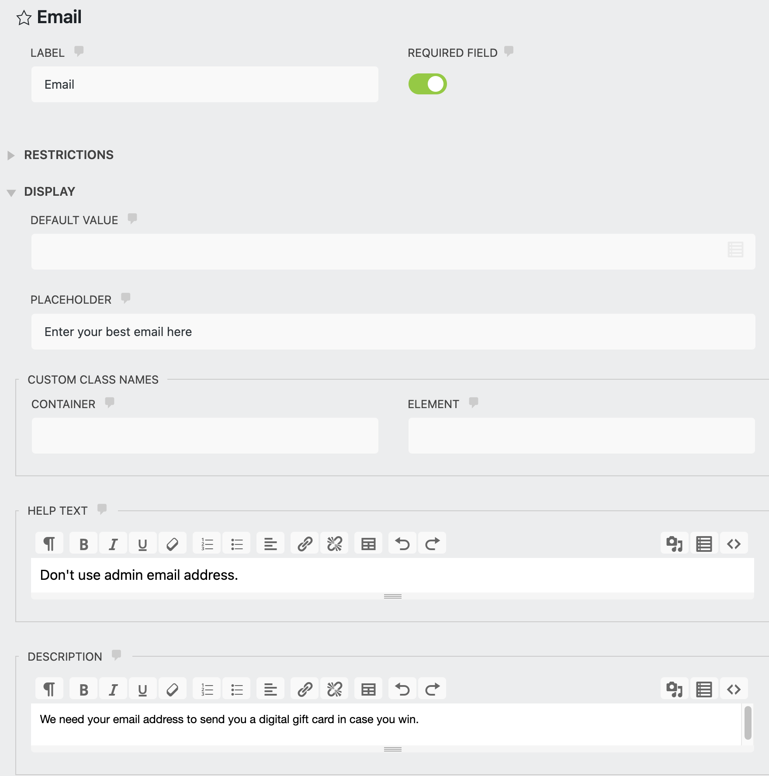
Task: Click the unlink icon in Help Text toolbar
Action: (334, 543)
